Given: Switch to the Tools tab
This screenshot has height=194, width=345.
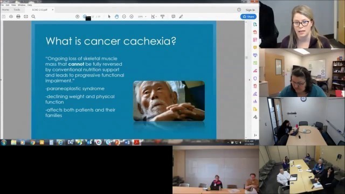Looking at the screenshot, I should point(17,10).
